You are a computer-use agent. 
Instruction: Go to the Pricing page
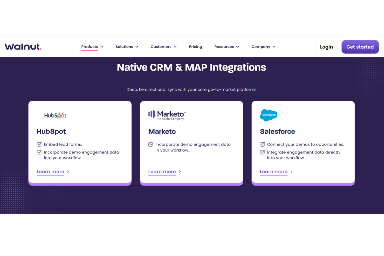pyautogui.click(x=195, y=47)
